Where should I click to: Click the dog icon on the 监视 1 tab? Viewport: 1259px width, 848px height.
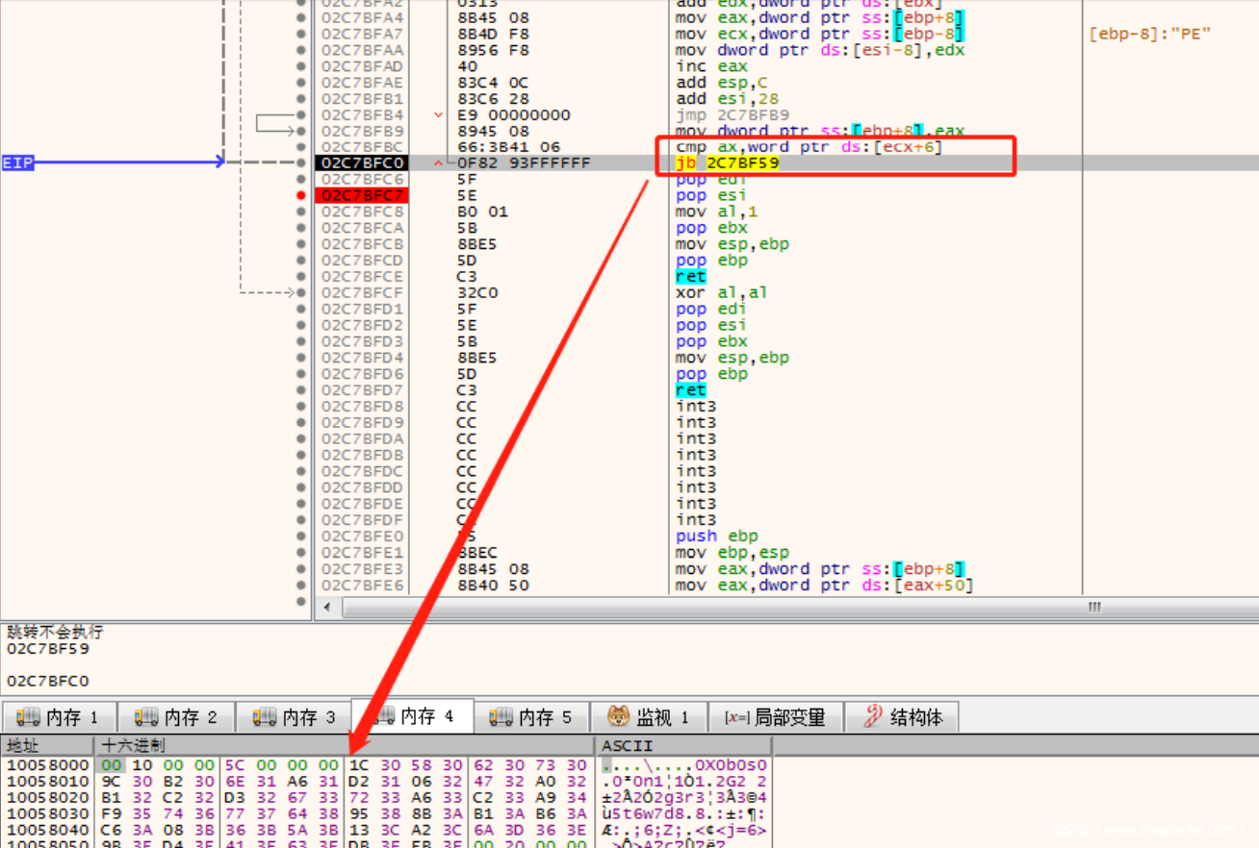click(x=619, y=717)
